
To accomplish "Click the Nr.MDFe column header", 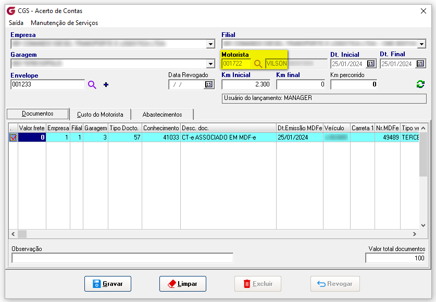I will click(x=388, y=128).
